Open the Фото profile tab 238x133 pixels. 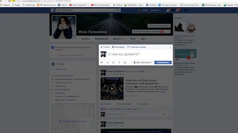point(133,39)
